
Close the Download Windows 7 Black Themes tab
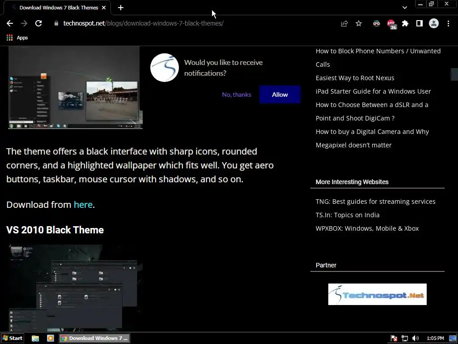(x=104, y=8)
